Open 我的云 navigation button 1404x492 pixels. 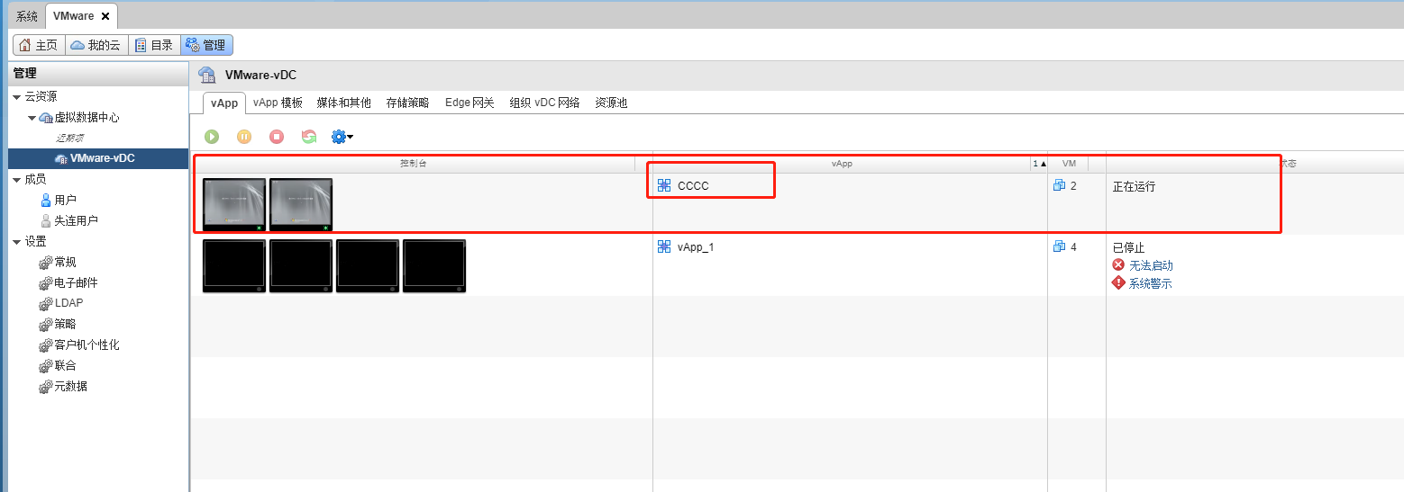(96, 45)
